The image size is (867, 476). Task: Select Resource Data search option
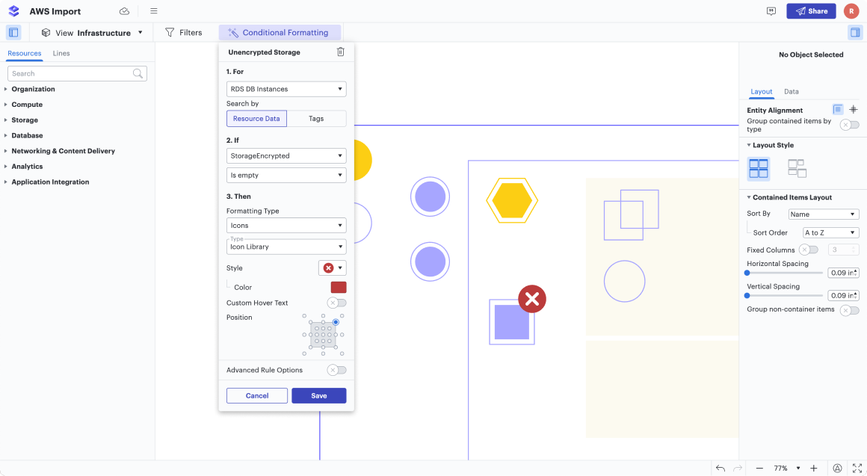[256, 118]
